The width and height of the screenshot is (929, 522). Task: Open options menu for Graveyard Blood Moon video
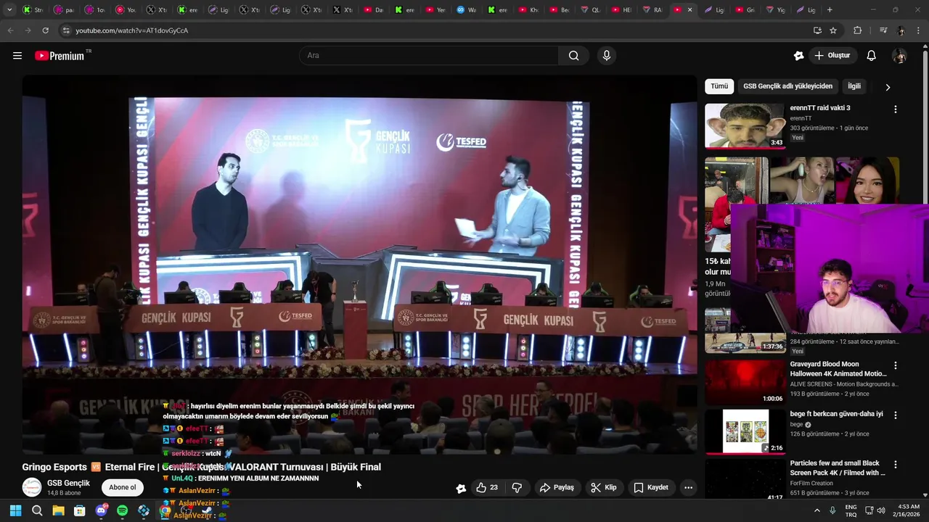tap(895, 365)
